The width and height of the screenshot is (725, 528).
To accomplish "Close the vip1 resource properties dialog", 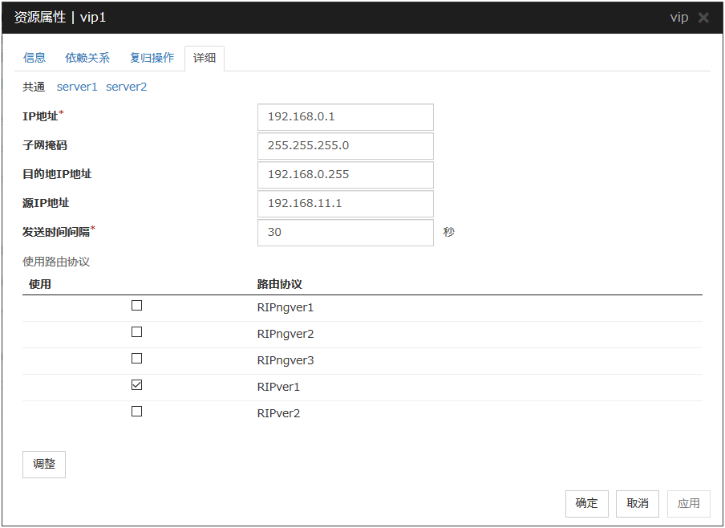I will tap(703, 18).
